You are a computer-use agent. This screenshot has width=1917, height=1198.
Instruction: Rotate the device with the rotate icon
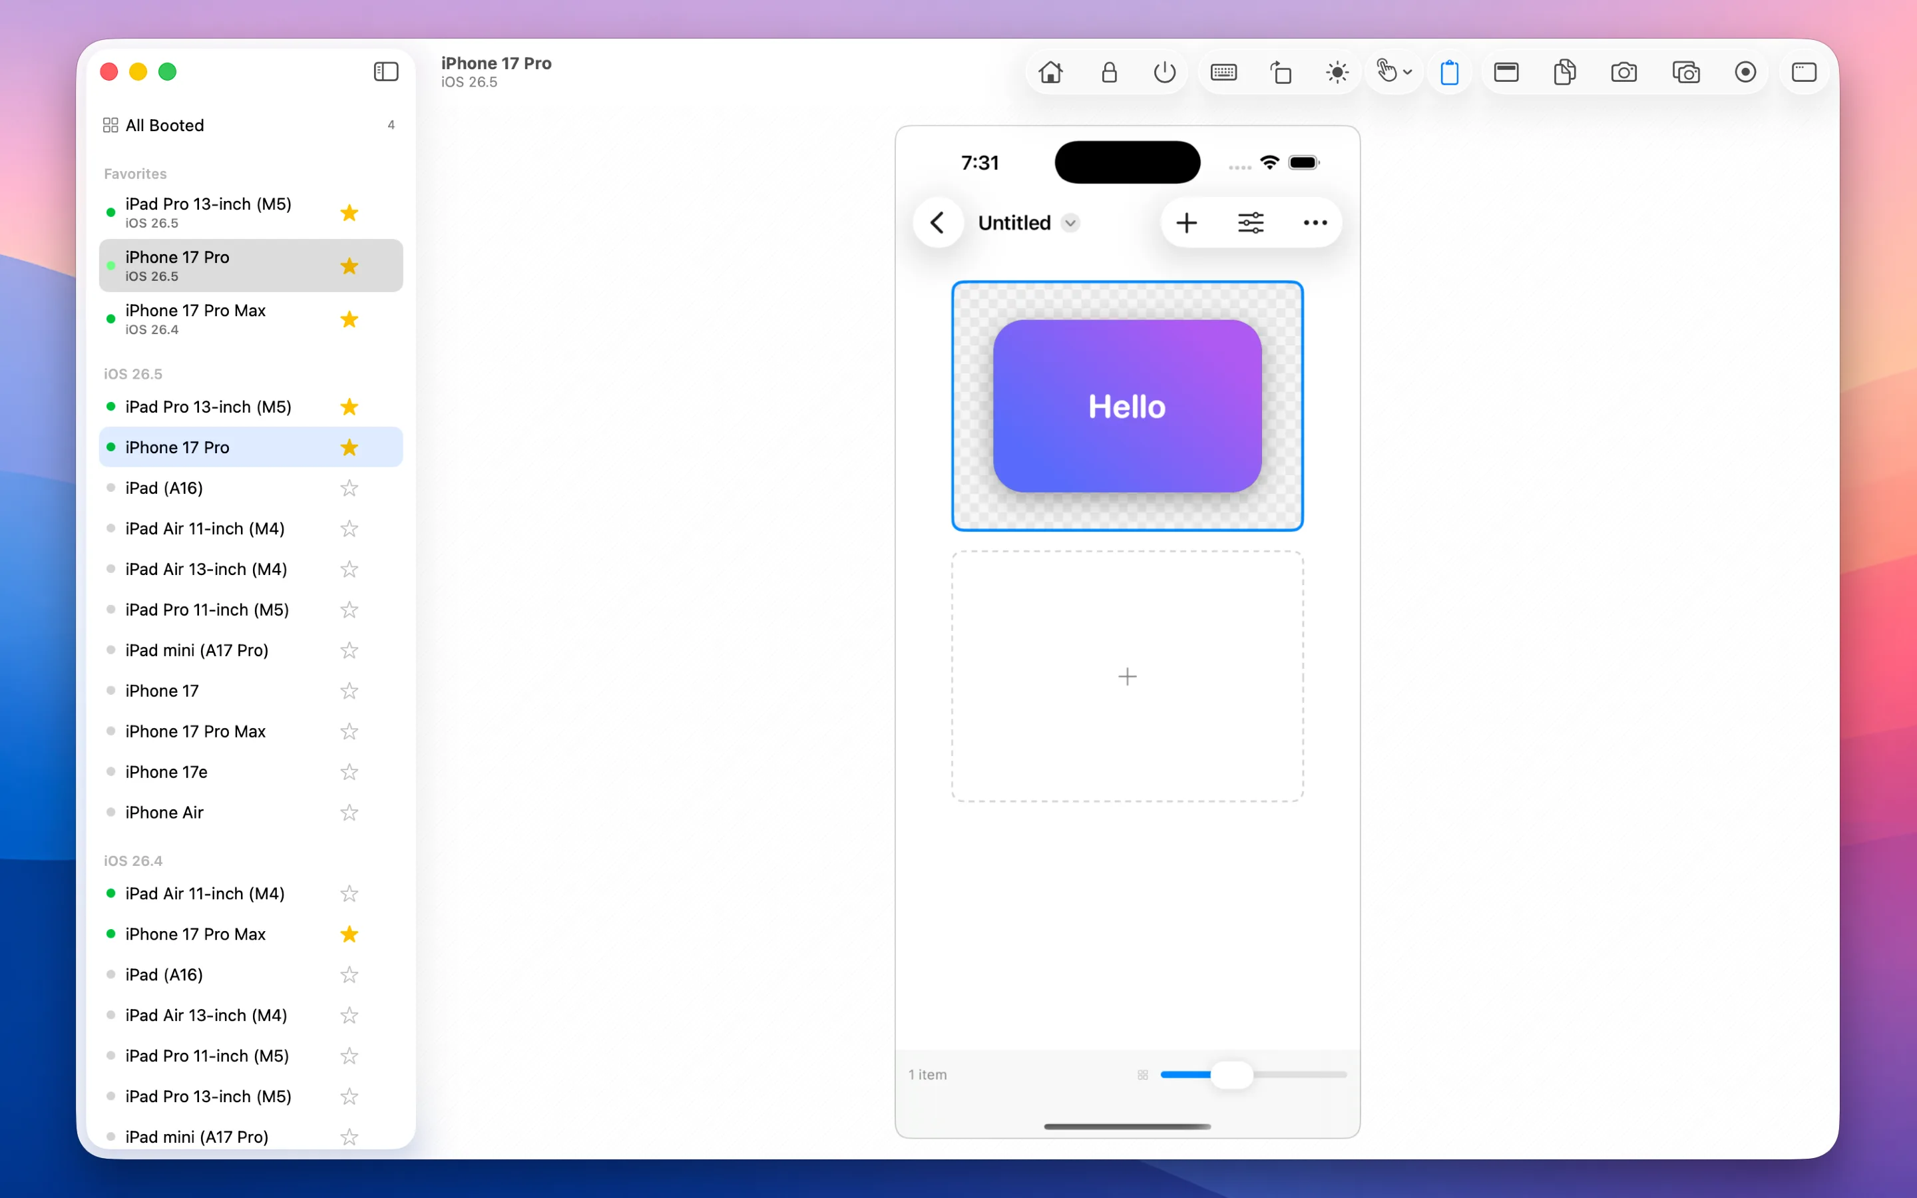1281,72
